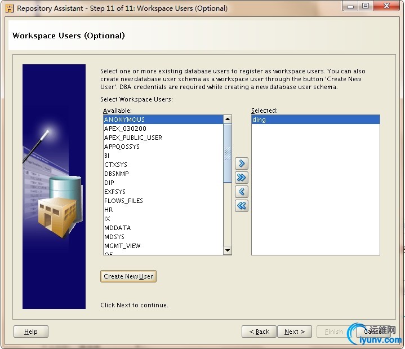Select MGMT_VIEW user
405x349 pixels.
pyautogui.click(x=163, y=246)
